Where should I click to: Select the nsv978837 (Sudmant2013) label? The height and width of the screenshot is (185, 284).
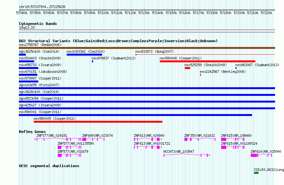pos(114,58)
